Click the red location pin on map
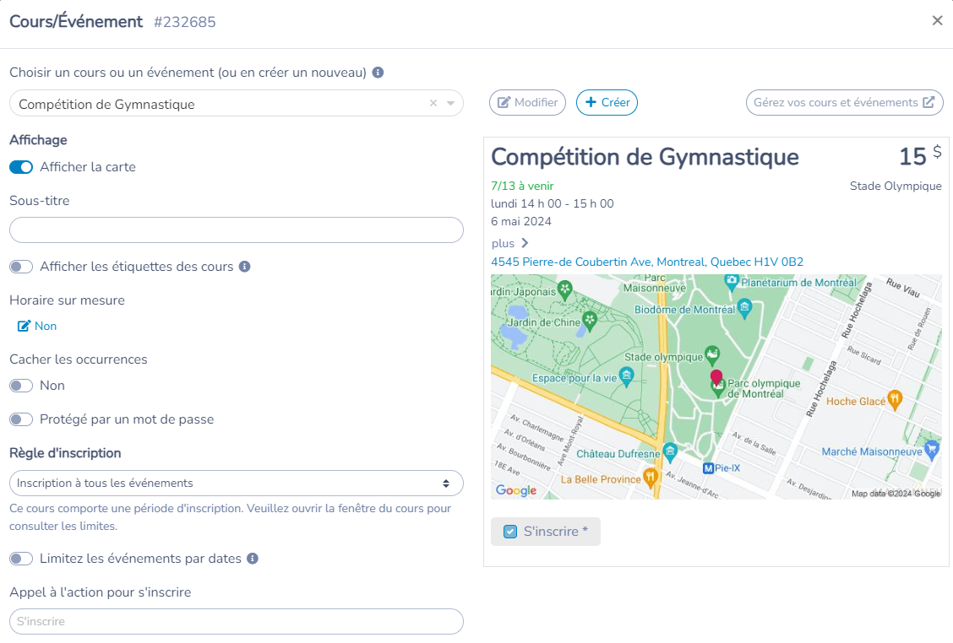Screen dimensions: 953x643 (x=716, y=378)
